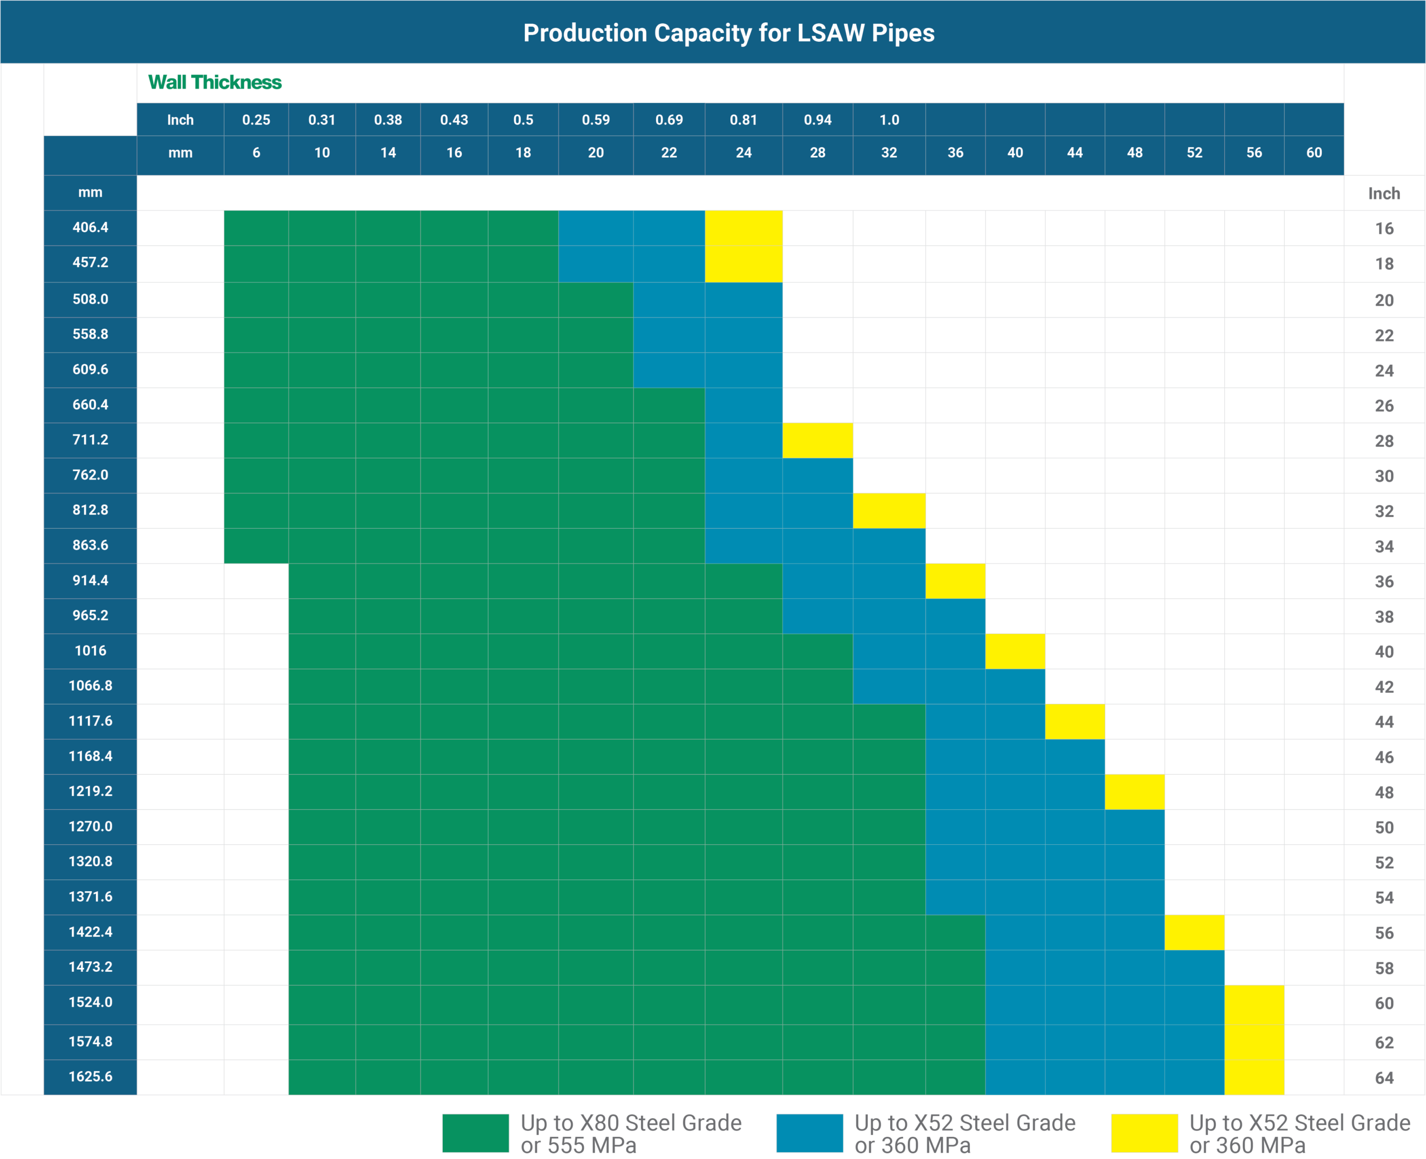Viewport: 1426px width, 1159px height.
Task: Click the 'Production Capacity for LSAW Pipes' title
Action: [729, 33]
